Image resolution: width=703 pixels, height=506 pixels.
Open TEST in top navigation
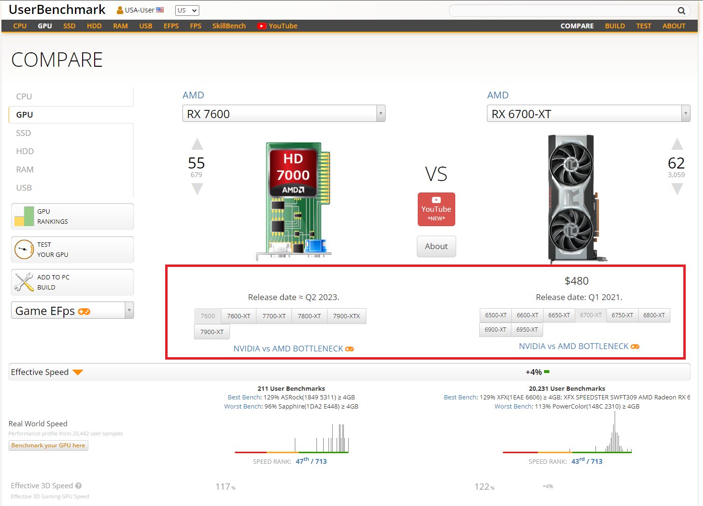(643, 26)
